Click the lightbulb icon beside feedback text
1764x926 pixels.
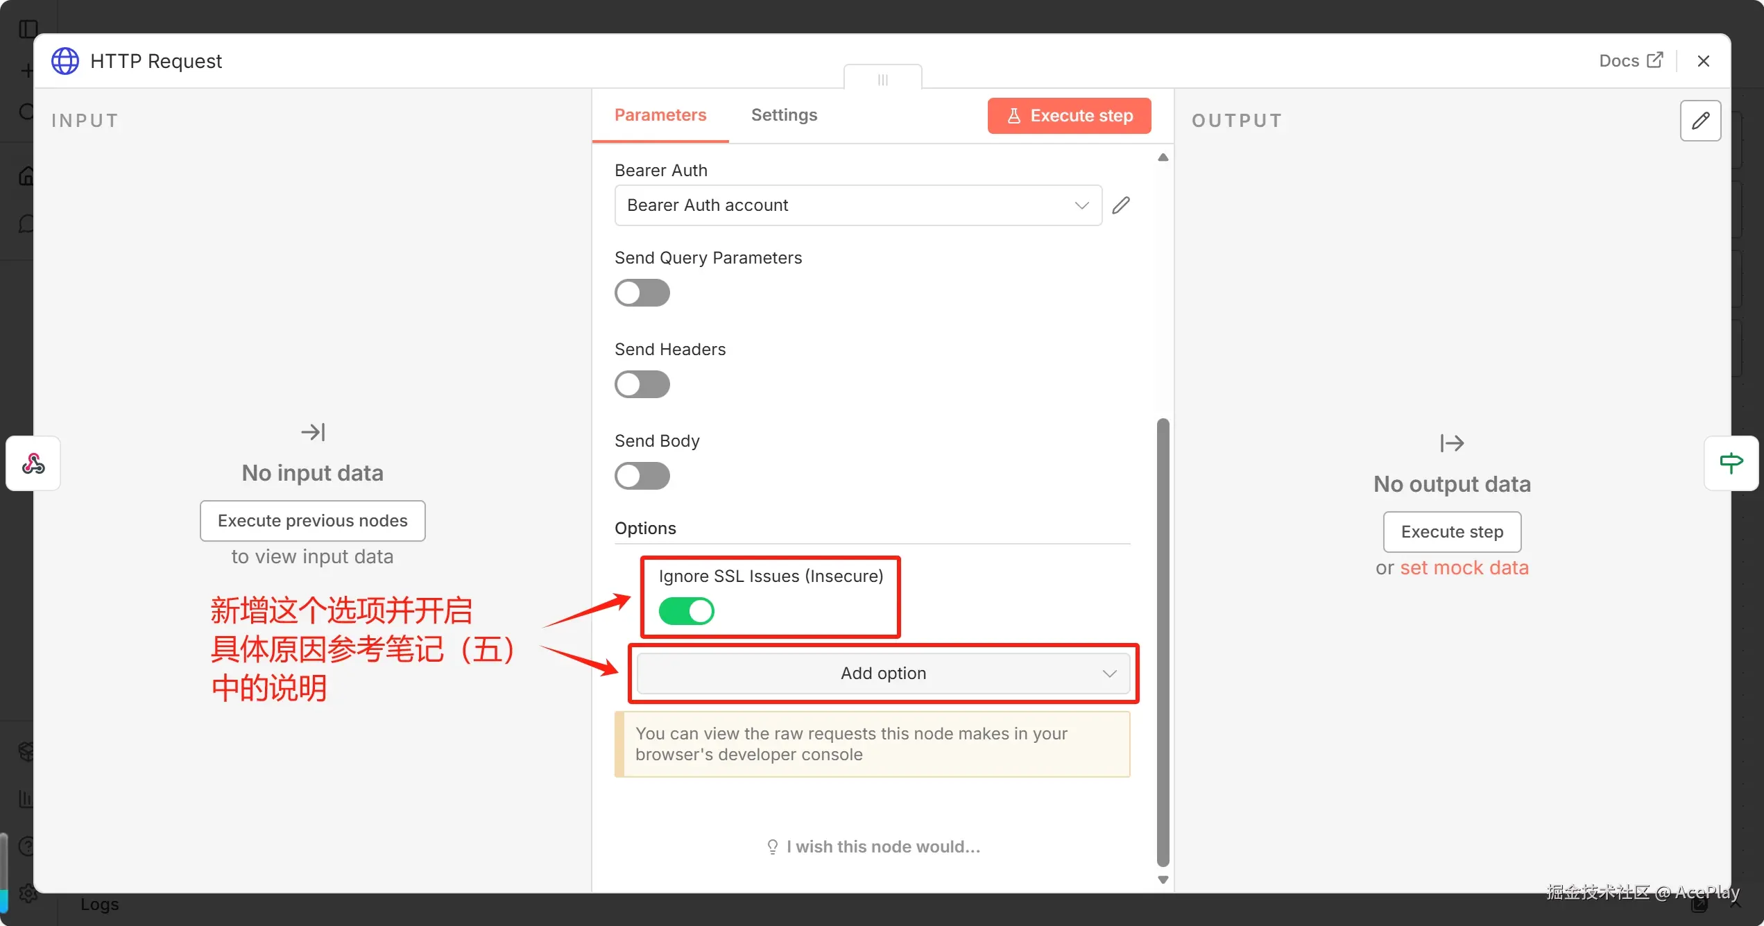tap(772, 847)
